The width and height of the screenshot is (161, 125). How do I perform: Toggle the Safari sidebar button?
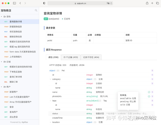click(x=14, y=3)
